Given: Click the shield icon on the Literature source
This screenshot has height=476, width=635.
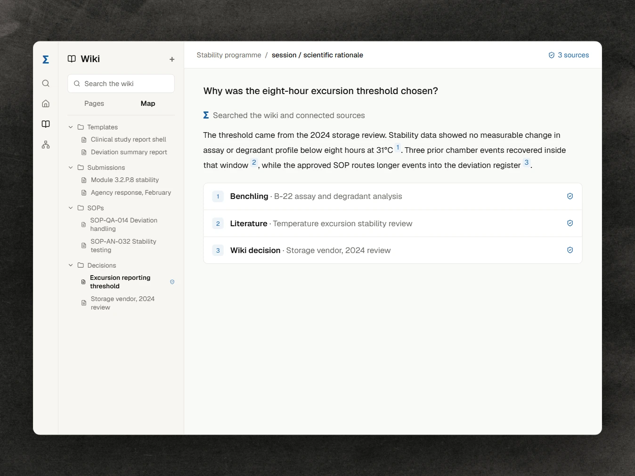Looking at the screenshot, I should pos(570,223).
